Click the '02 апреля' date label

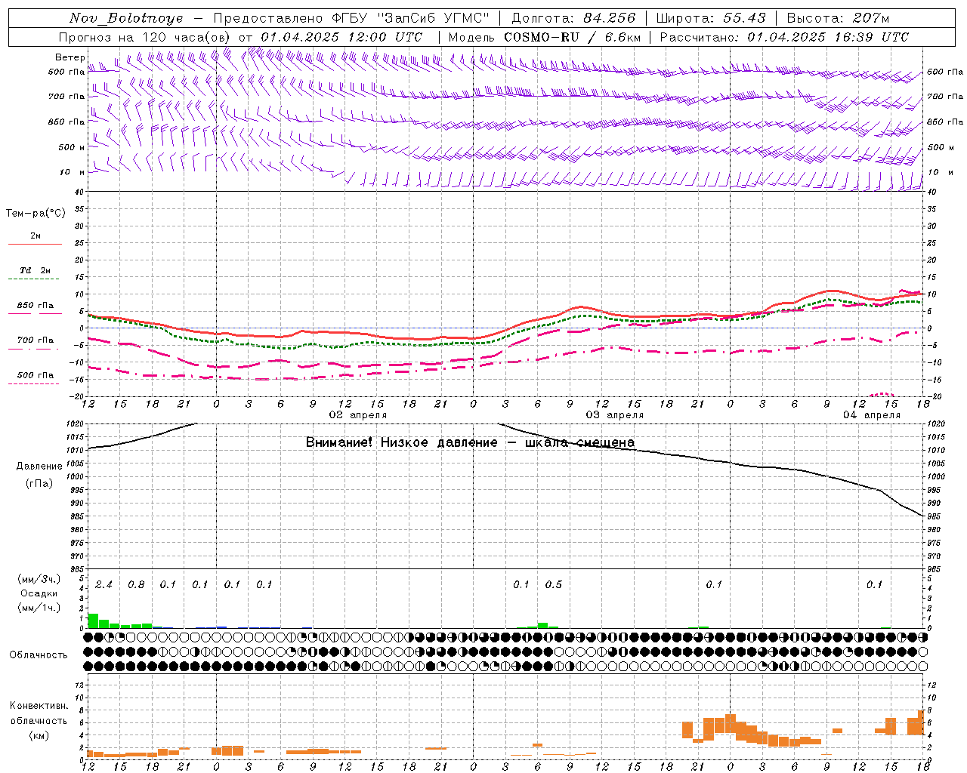coord(358,415)
